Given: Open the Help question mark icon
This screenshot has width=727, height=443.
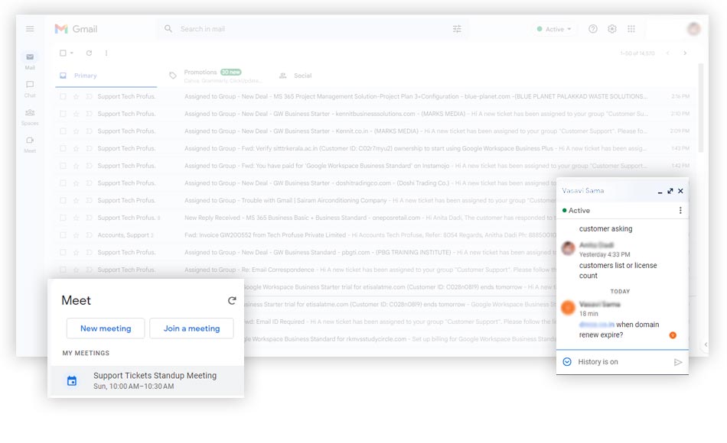Looking at the screenshot, I should (x=593, y=29).
